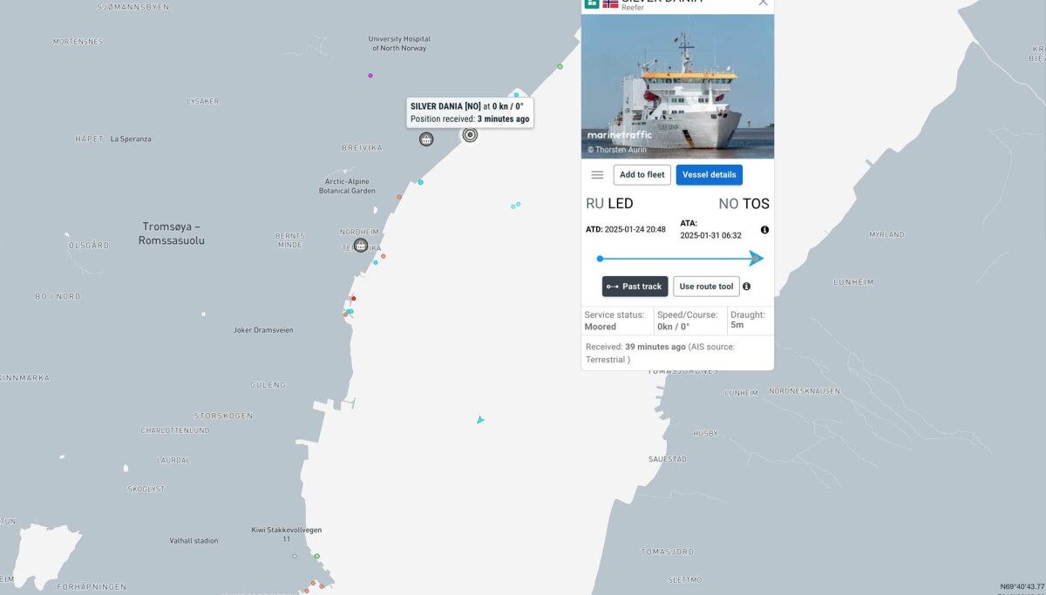Click the Add to fleet button
This screenshot has height=595, width=1046.
642,174
